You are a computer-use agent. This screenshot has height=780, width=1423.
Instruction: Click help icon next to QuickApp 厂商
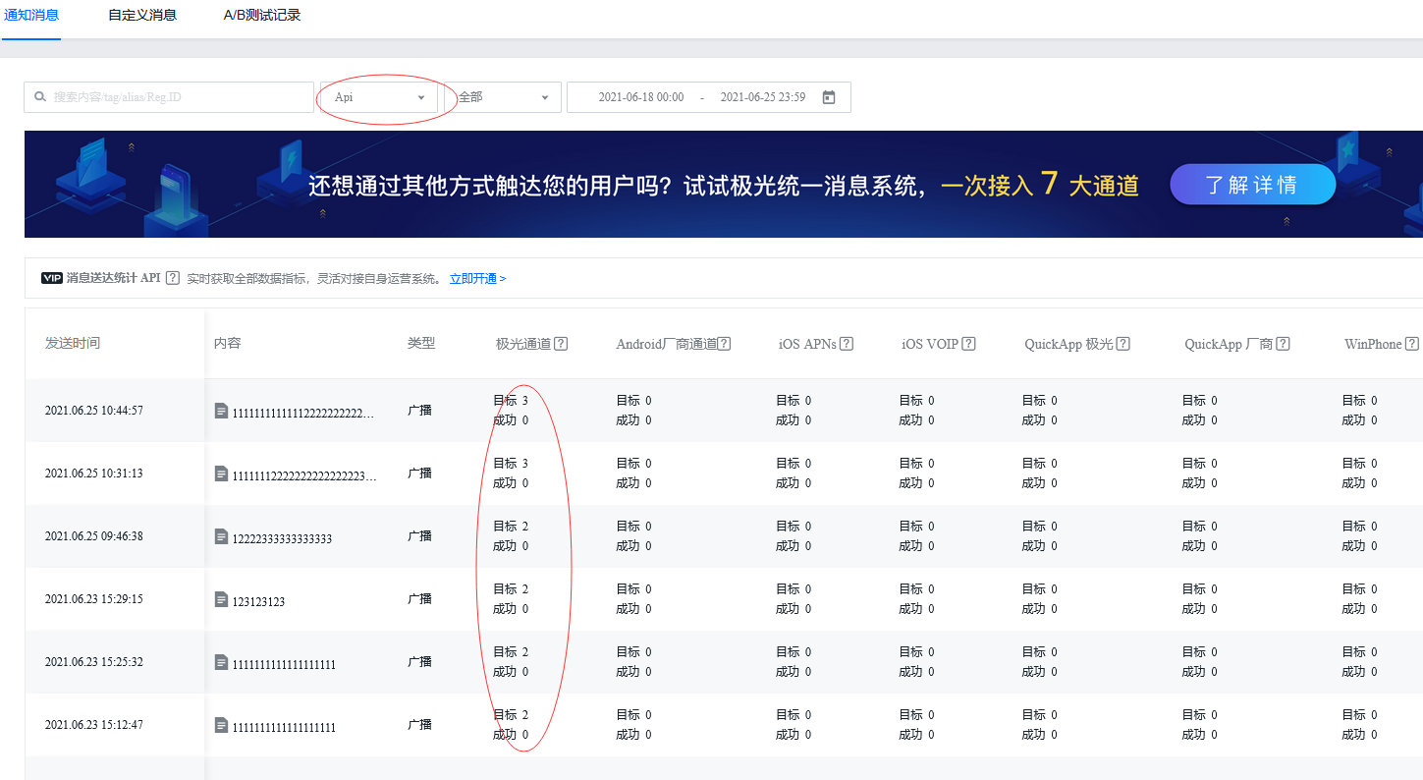coord(1283,344)
